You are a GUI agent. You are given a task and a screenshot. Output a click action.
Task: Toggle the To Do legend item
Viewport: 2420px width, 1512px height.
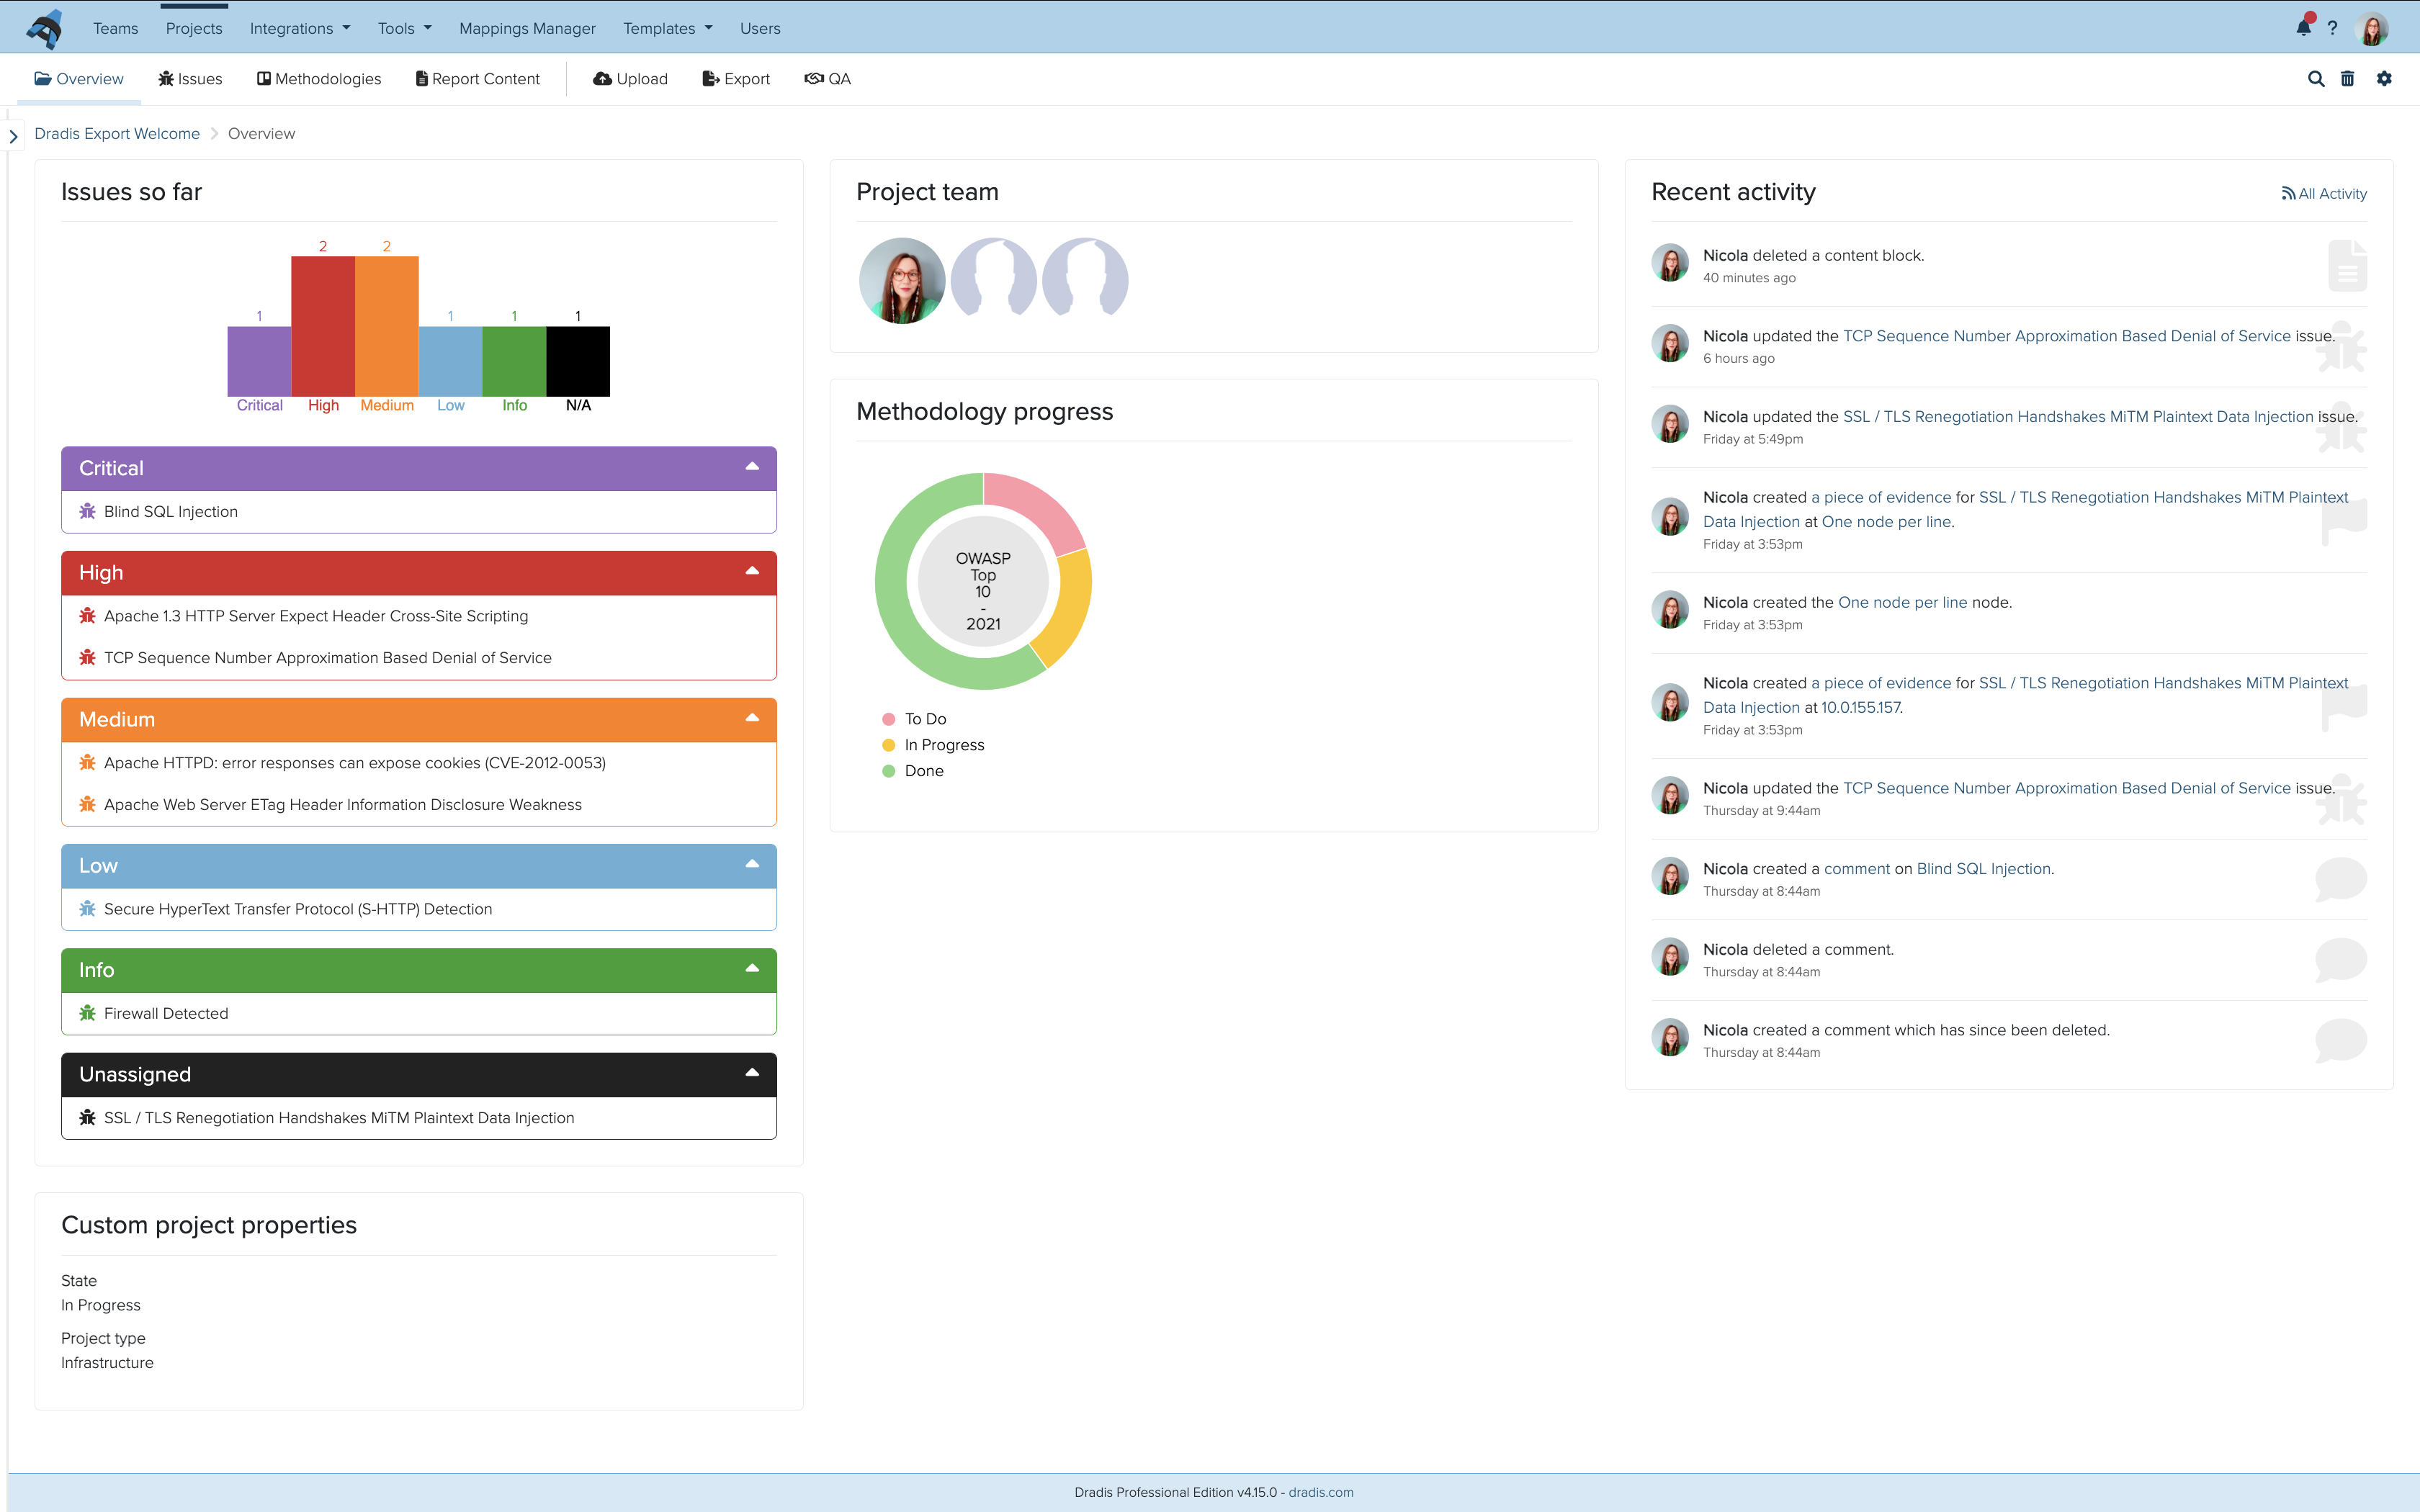click(914, 719)
